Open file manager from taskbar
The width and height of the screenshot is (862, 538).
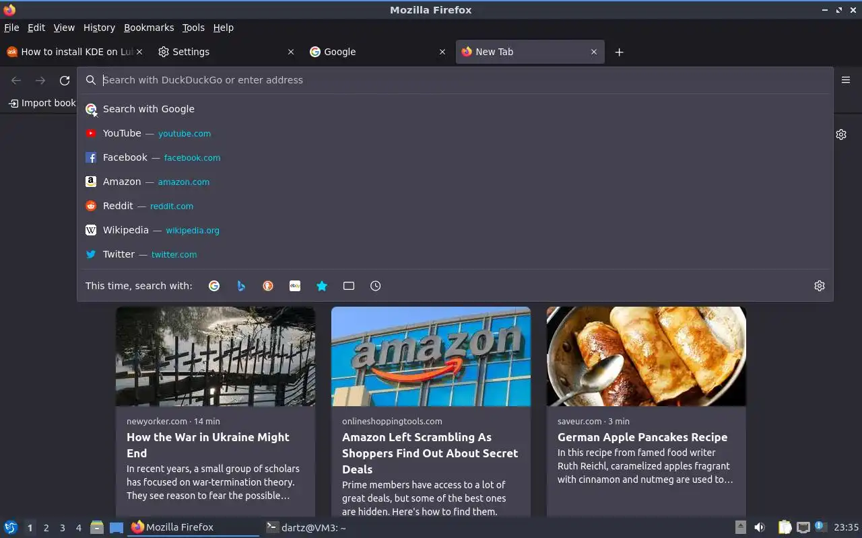pyautogui.click(x=97, y=527)
